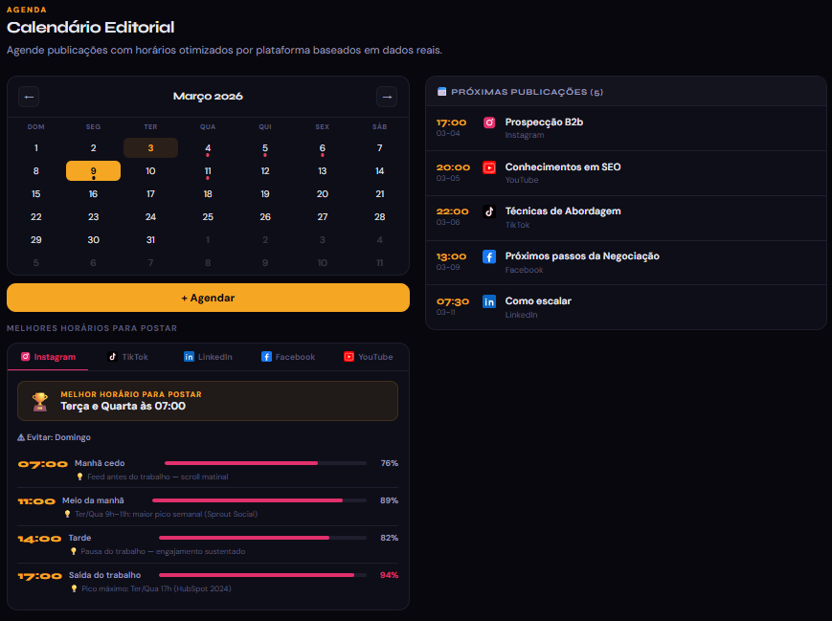Open the LinkedIn best times tab

pyautogui.click(x=208, y=357)
